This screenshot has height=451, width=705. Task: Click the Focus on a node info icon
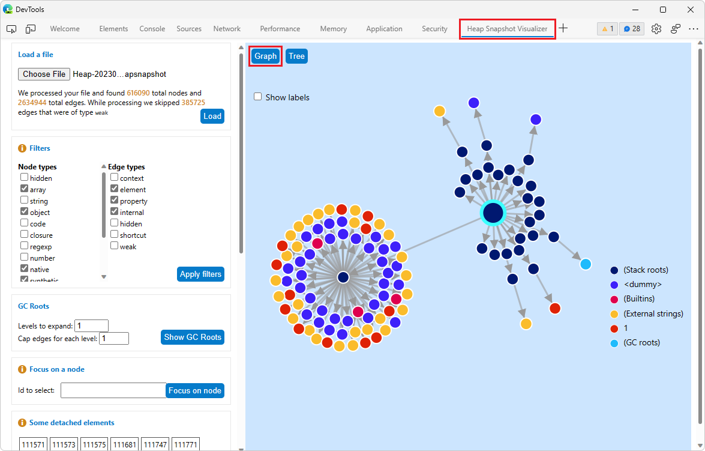pyautogui.click(x=22, y=369)
